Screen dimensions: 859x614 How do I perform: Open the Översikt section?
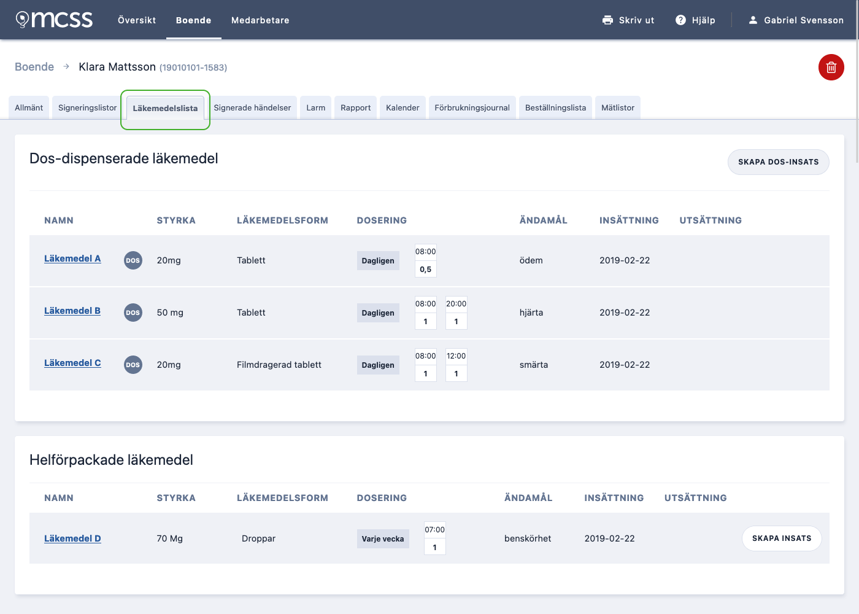point(137,20)
